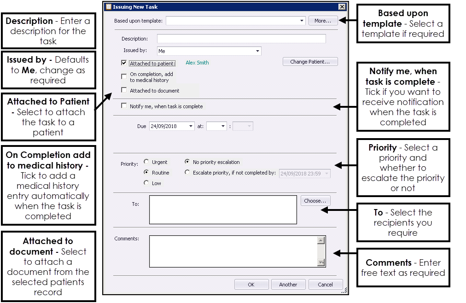Click the Comments scrollbar down arrow

[321, 262]
